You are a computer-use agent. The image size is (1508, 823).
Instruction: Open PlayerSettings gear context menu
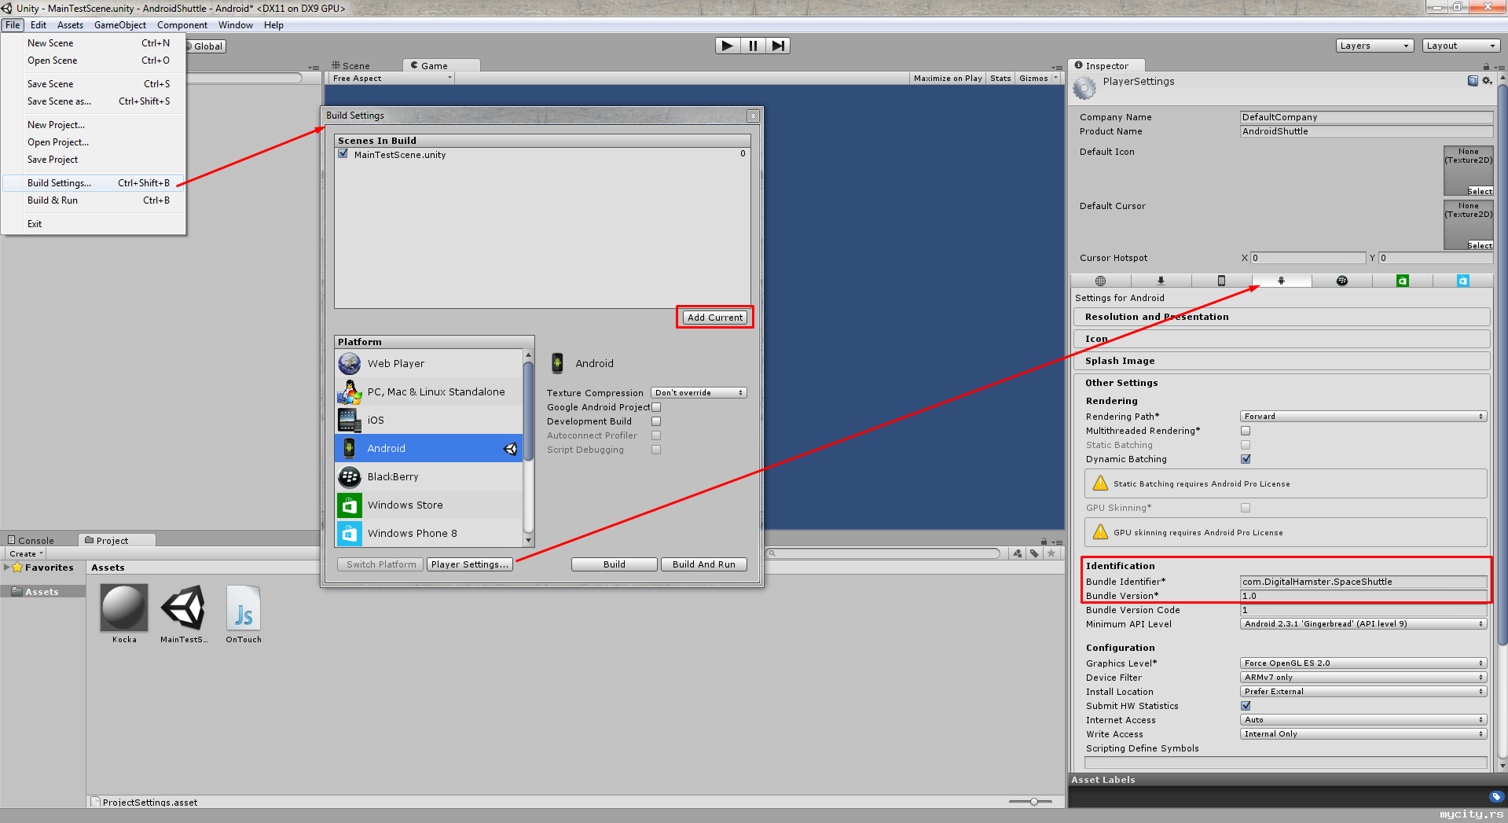coord(1487,81)
